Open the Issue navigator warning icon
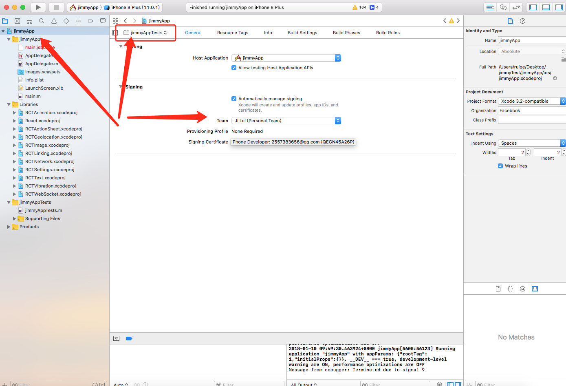The image size is (566, 386). pos(53,21)
